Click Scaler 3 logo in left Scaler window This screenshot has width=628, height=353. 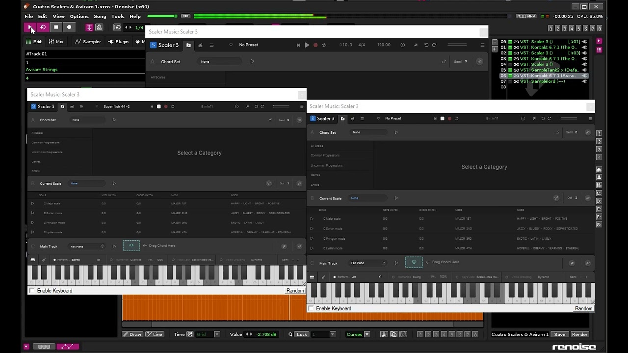pos(43,106)
